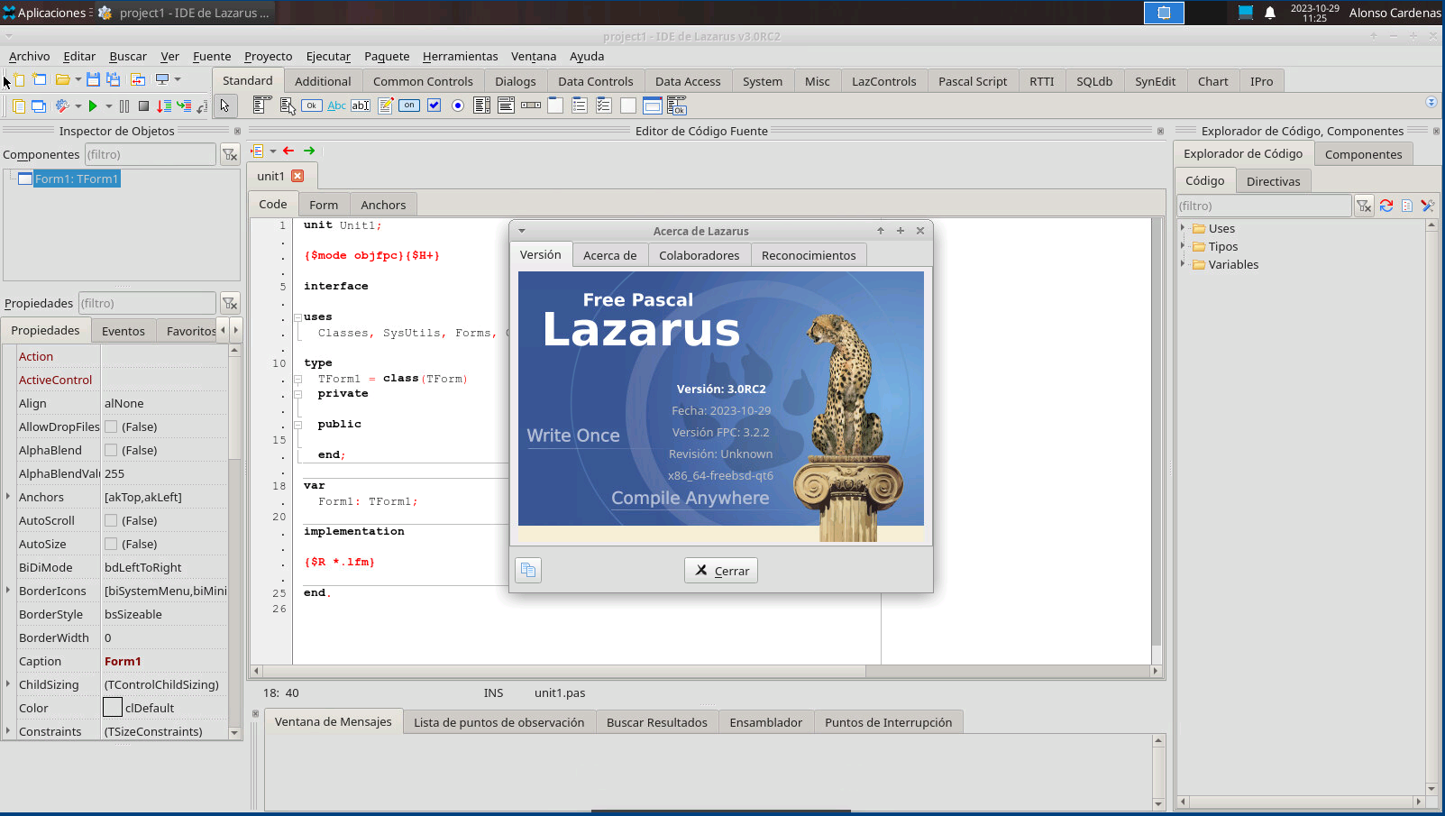Select the TCheckBox palette component
This screenshot has width=1445, height=816.
(434, 105)
